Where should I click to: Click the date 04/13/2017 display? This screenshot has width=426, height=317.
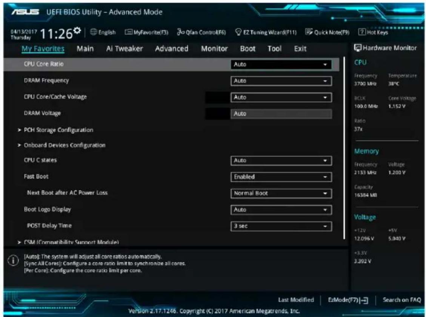pyautogui.click(x=24, y=32)
